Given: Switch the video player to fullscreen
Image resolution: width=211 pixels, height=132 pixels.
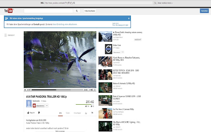Looking at the screenshot, I should point(95,90).
